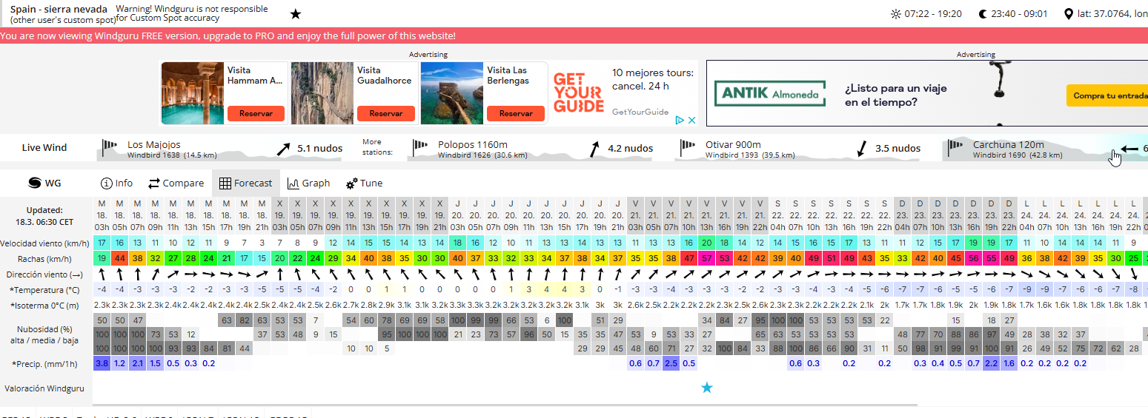
Task: Click the Los Majojos windsock icon
Action: point(110,146)
